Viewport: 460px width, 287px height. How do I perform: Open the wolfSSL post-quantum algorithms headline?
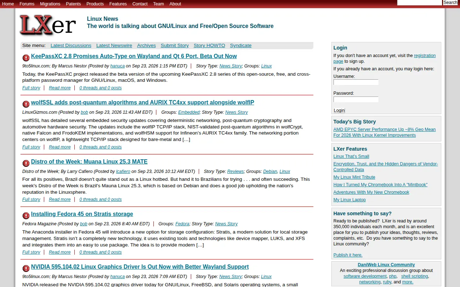pyautogui.click(x=142, y=103)
